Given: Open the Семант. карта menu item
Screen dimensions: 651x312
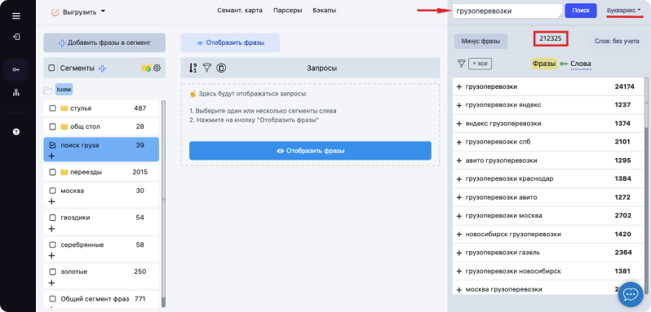Looking at the screenshot, I should point(240,11).
